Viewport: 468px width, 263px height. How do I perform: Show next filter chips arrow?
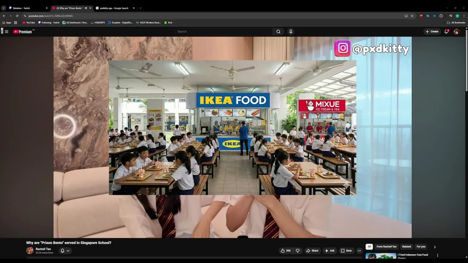pyautogui.click(x=434, y=247)
